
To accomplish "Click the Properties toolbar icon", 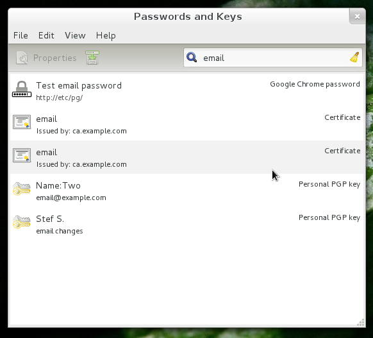I will pyautogui.click(x=22, y=58).
